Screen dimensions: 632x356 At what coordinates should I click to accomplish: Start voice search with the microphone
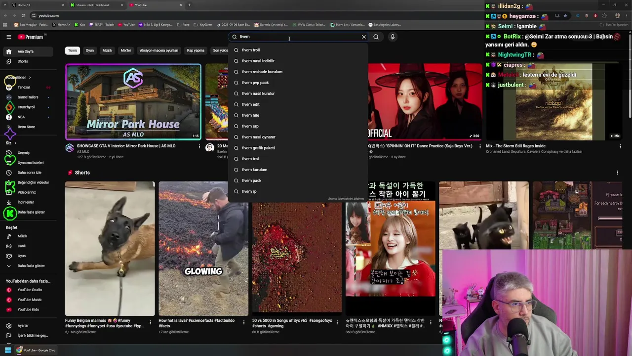click(393, 37)
